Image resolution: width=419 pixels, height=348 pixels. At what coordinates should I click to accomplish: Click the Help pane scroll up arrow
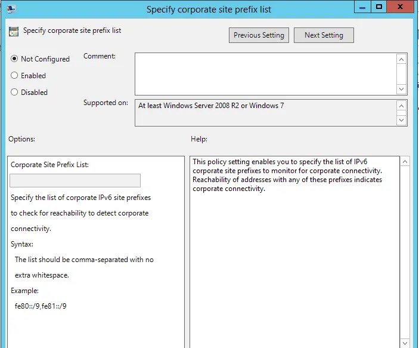(405, 161)
